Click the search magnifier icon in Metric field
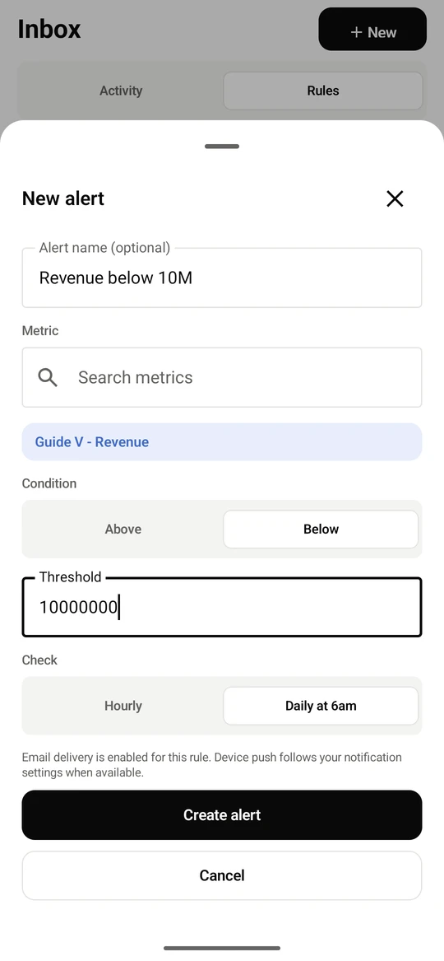This screenshot has height=961, width=444. (48, 377)
